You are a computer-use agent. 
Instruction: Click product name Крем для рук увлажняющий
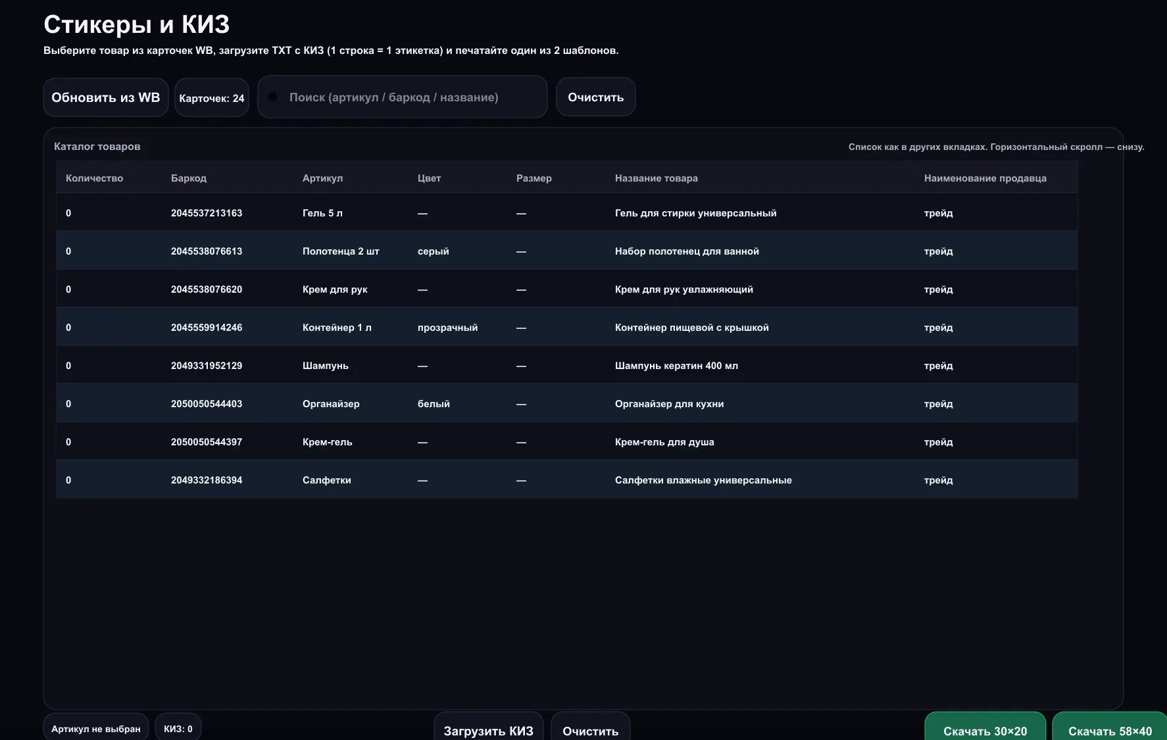684,289
